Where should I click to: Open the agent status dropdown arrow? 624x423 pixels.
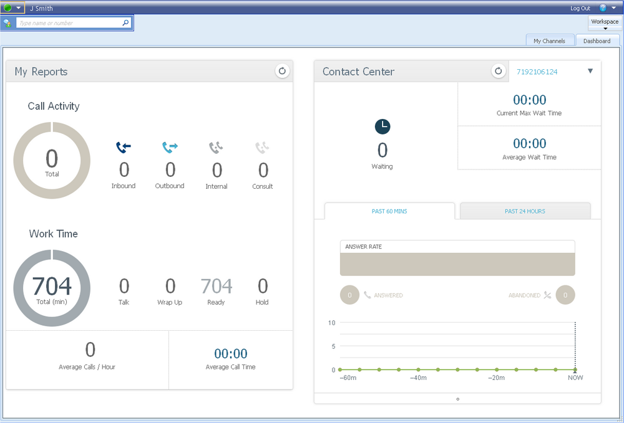click(18, 8)
